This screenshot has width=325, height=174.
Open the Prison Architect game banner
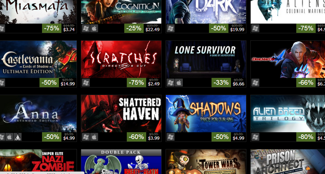tap(288, 161)
